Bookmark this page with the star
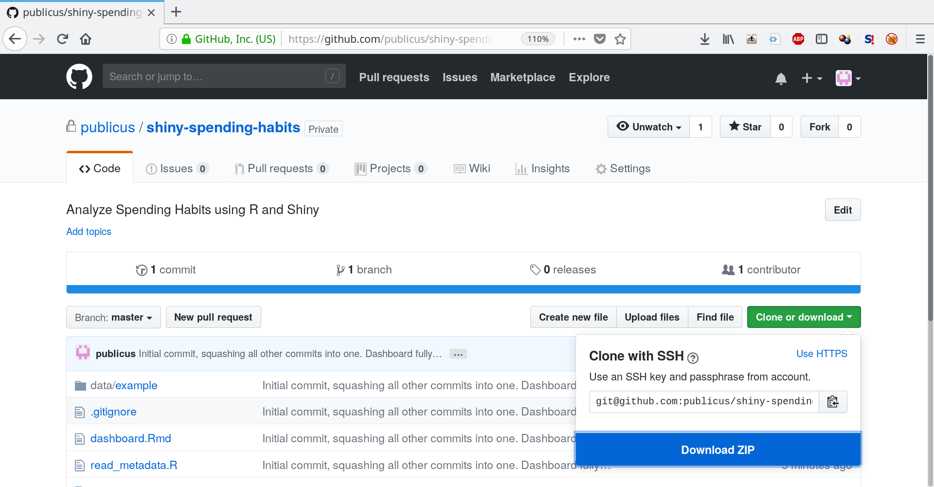The image size is (934, 487). (620, 39)
